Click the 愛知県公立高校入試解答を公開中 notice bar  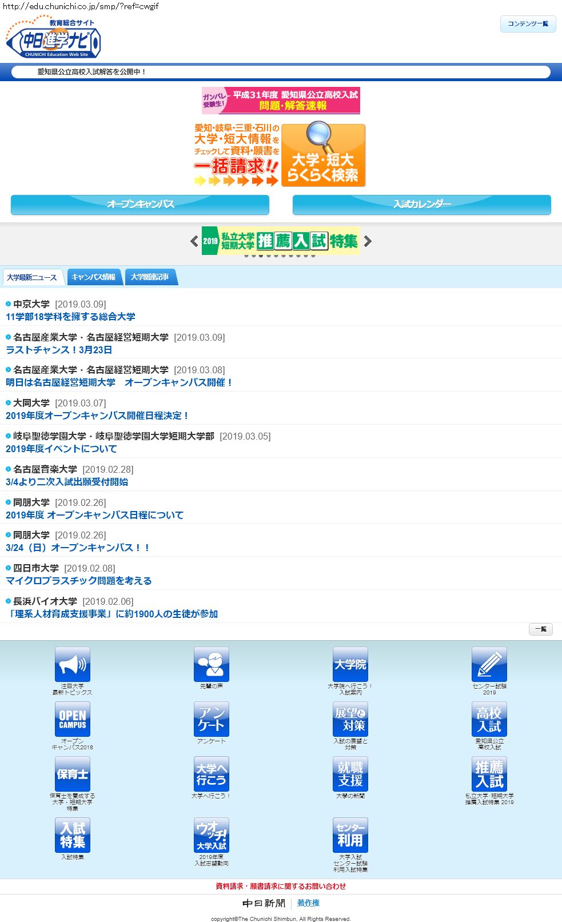click(x=281, y=72)
